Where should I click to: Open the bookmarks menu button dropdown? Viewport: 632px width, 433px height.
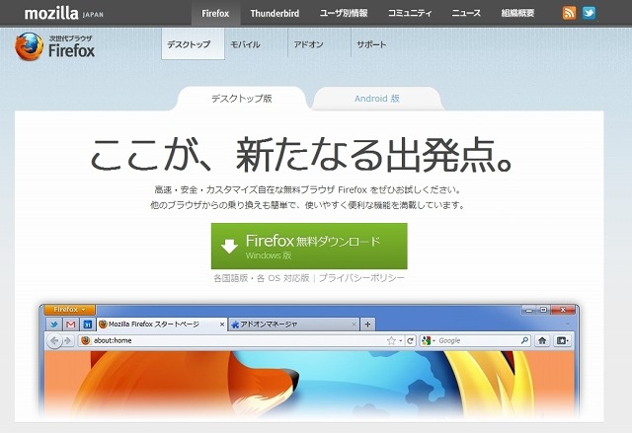tap(564, 341)
